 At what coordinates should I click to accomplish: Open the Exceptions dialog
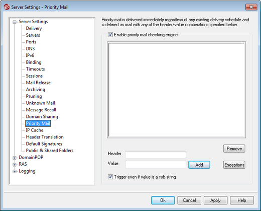(234, 165)
